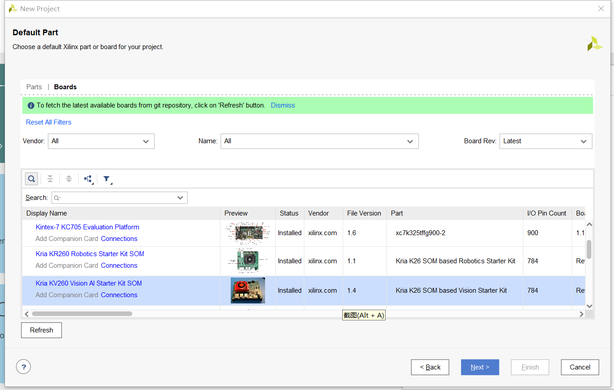Screen dimensions: 614x390
Task: Click the Vivado logo in title bar
Action: tap(13, 8)
